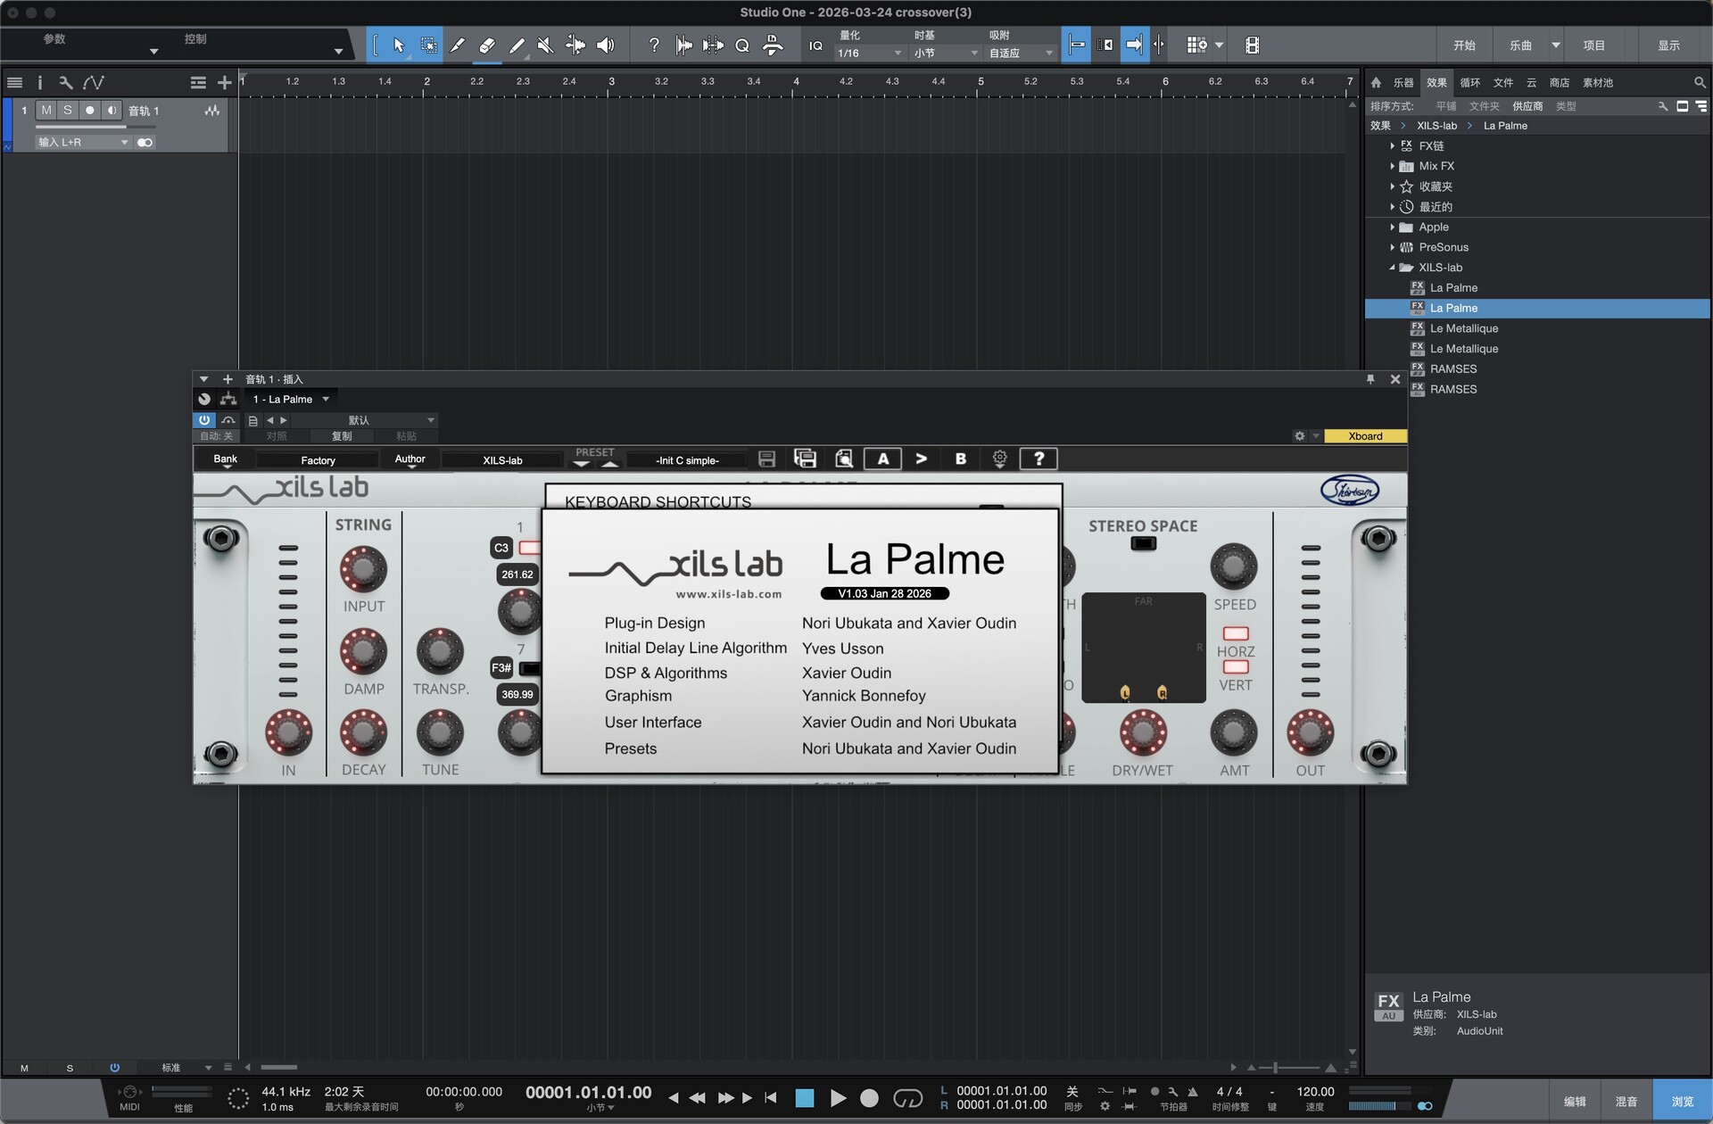Select the Split tool
This screenshot has width=1713, height=1124.
(x=458, y=45)
